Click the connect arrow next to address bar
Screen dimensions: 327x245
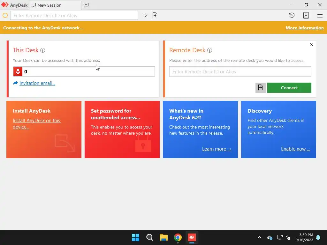point(145,15)
